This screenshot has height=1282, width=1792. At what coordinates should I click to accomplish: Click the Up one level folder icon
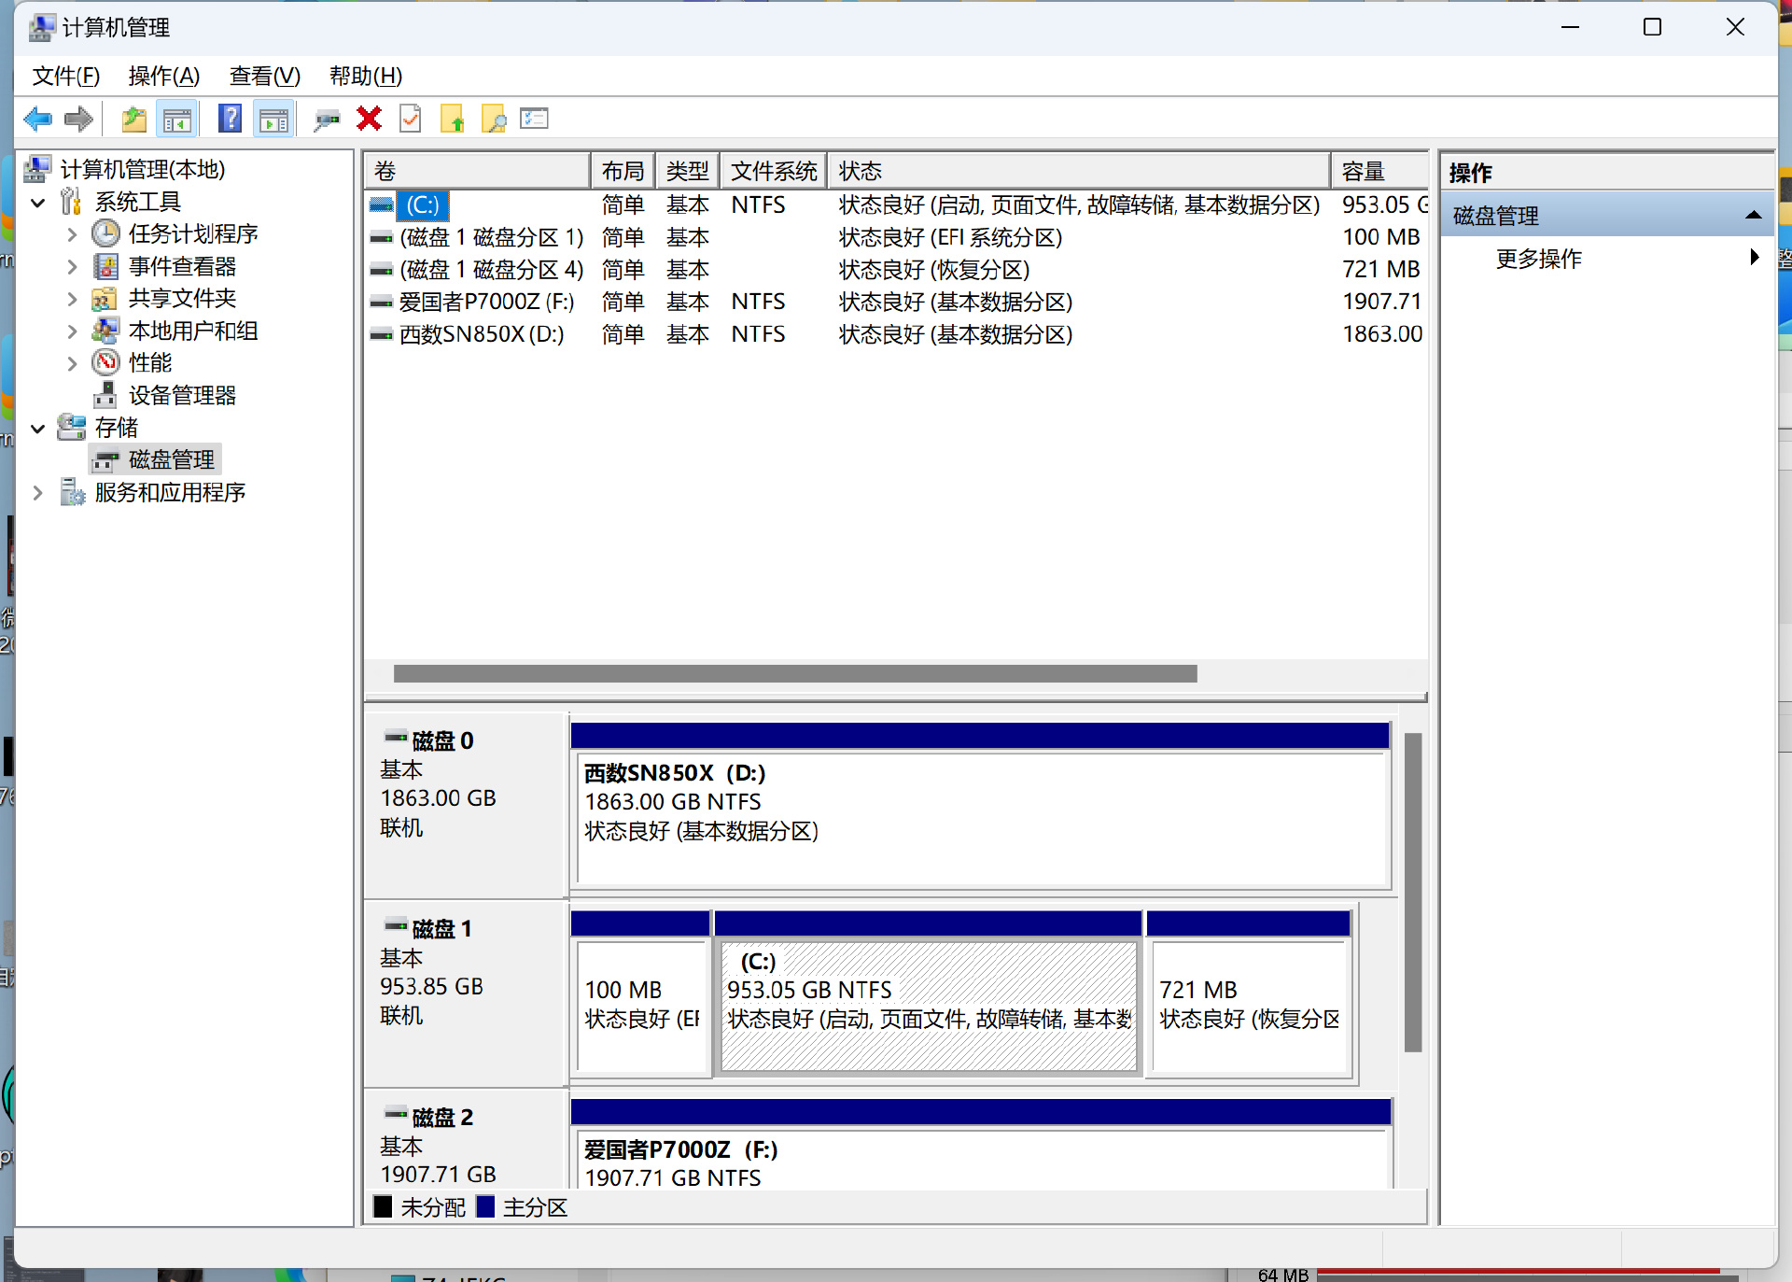click(134, 119)
